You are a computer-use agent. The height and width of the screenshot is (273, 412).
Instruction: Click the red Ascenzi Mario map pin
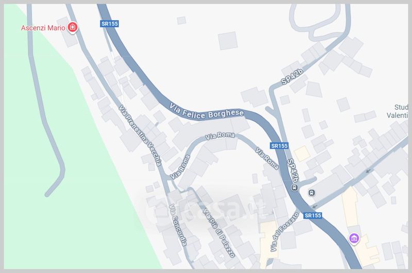[73, 27]
